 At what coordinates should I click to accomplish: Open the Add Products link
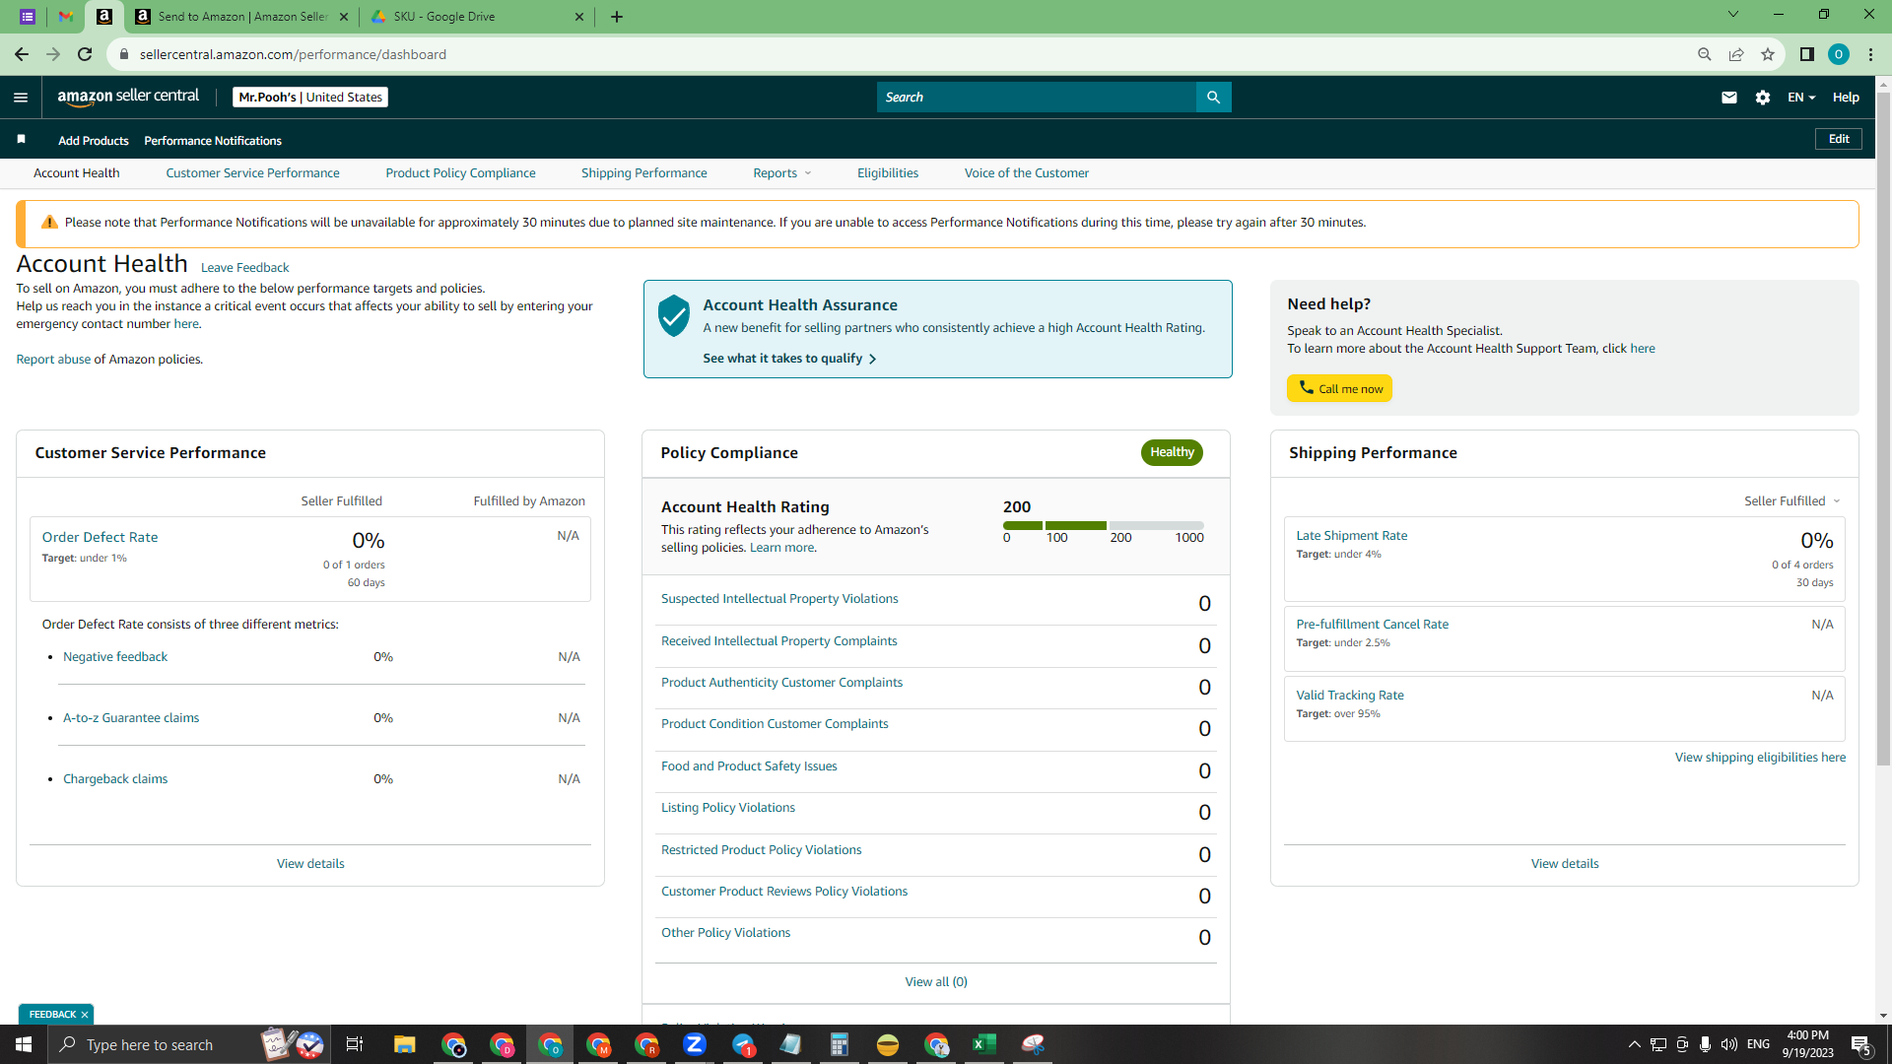click(x=93, y=141)
